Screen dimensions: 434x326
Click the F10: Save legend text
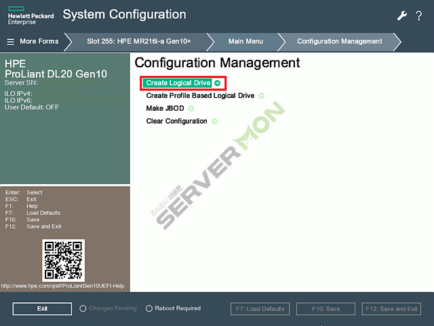(x=22, y=219)
